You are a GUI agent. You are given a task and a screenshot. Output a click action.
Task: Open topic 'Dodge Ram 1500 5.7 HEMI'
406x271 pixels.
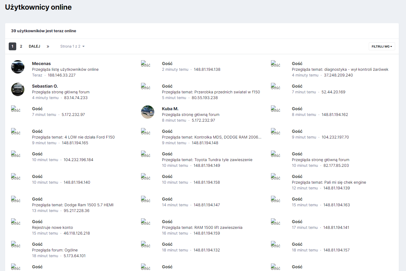pos(89,205)
